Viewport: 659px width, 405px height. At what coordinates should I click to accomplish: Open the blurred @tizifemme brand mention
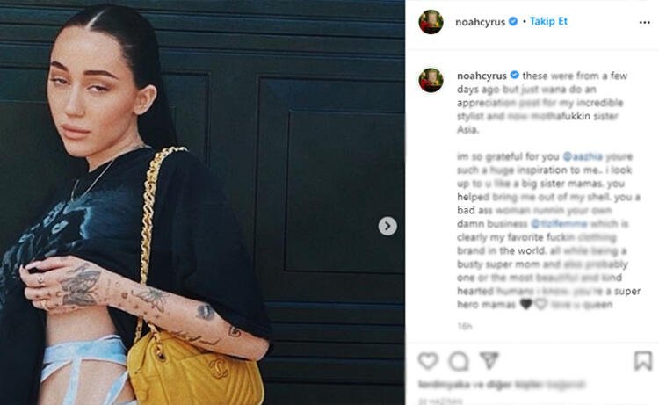click(x=559, y=223)
